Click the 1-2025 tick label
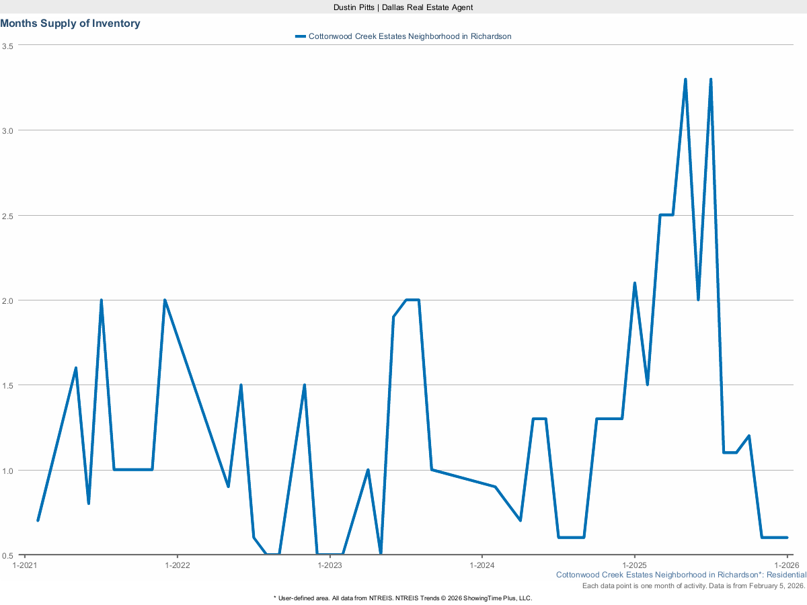The image size is (807, 605). 634,565
